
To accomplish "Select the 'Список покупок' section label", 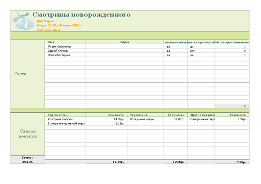I will 28,134.
